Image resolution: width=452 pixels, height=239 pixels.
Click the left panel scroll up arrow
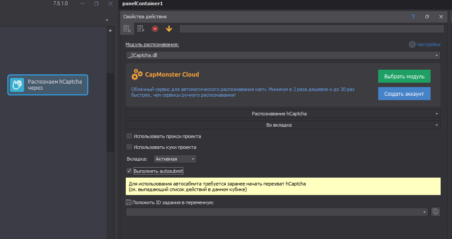point(110,30)
